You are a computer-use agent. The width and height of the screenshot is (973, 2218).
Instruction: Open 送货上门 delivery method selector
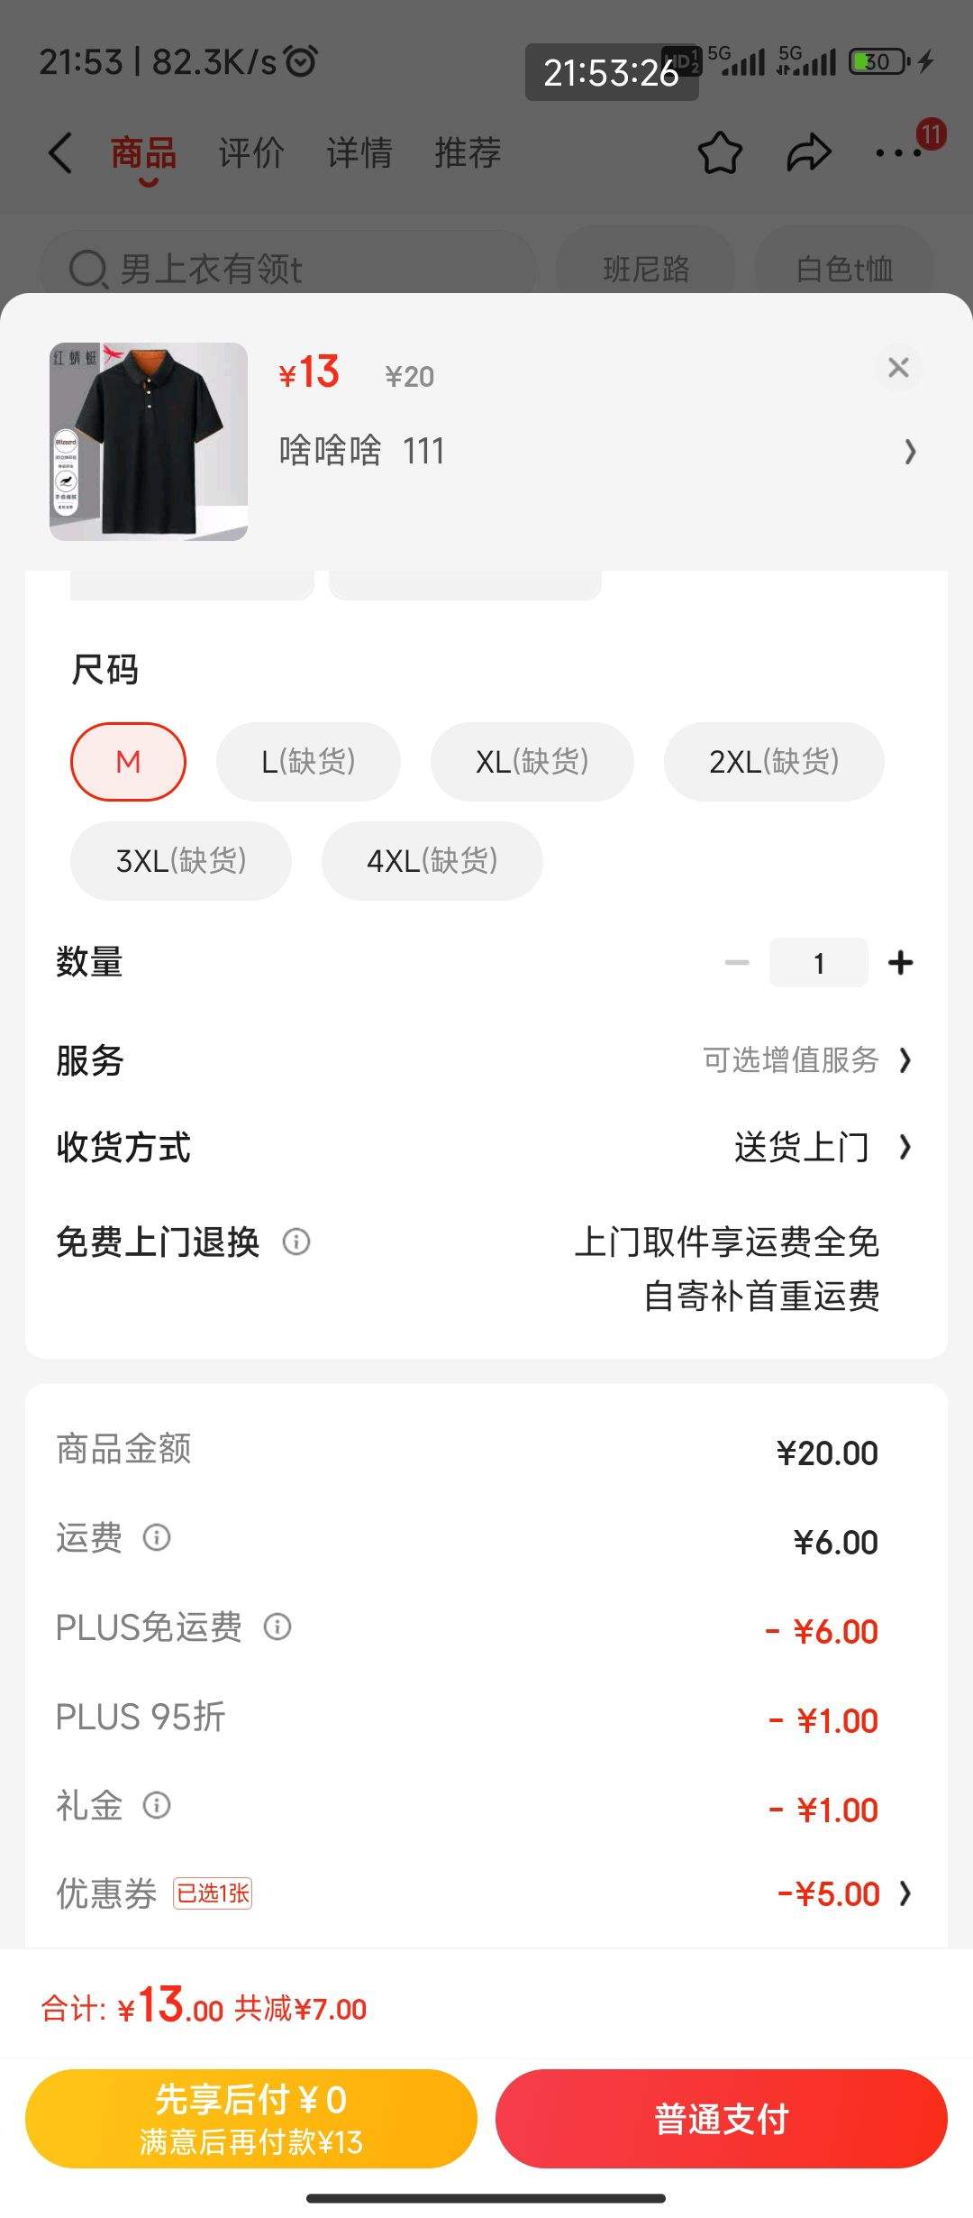tap(821, 1148)
